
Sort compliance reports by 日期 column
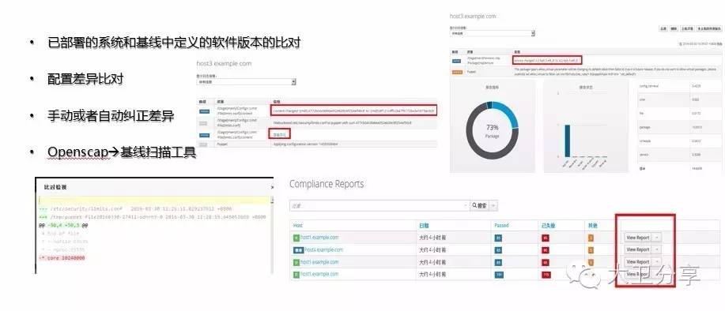pos(424,226)
